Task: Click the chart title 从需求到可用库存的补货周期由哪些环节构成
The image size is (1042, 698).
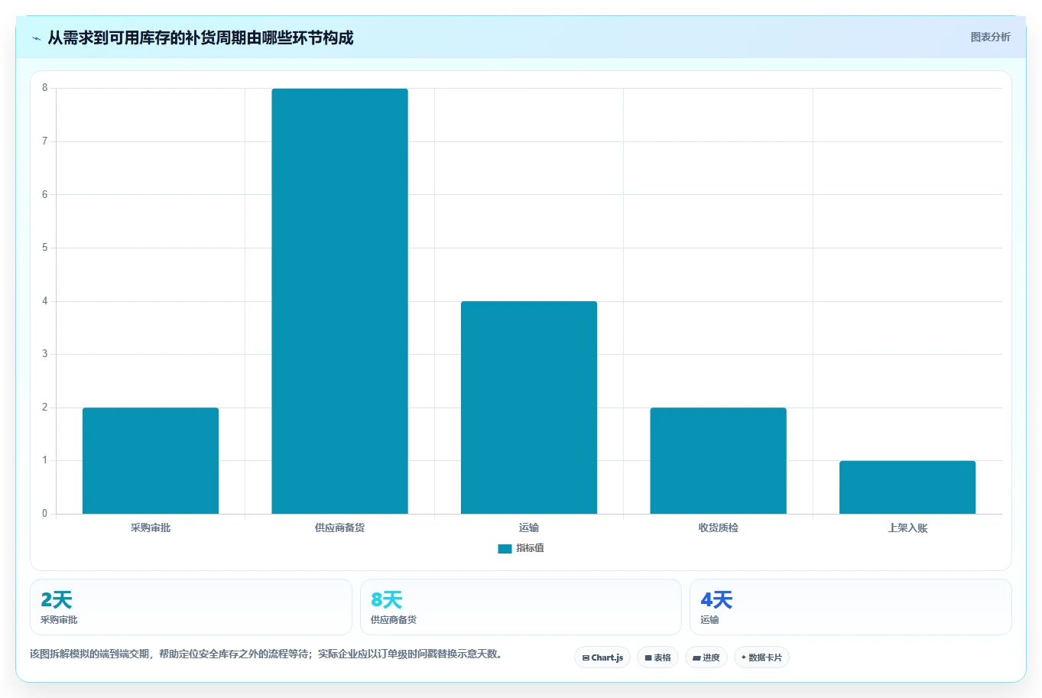Action: click(200, 38)
